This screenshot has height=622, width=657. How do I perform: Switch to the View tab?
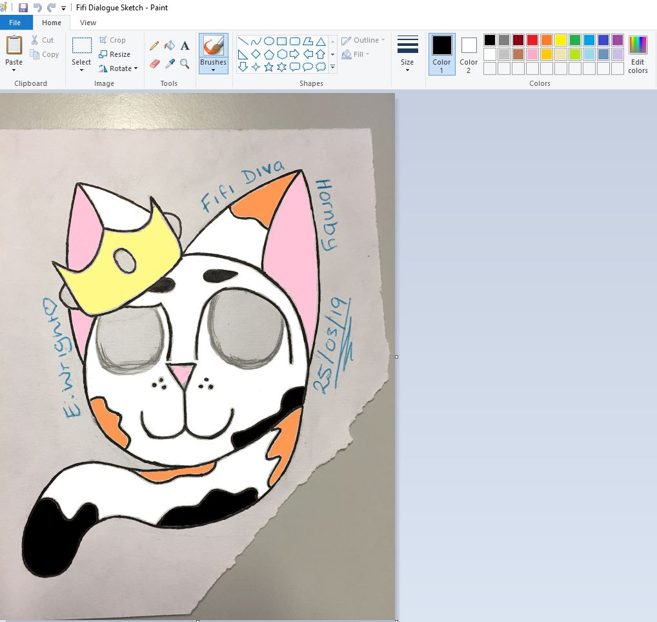(x=88, y=23)
